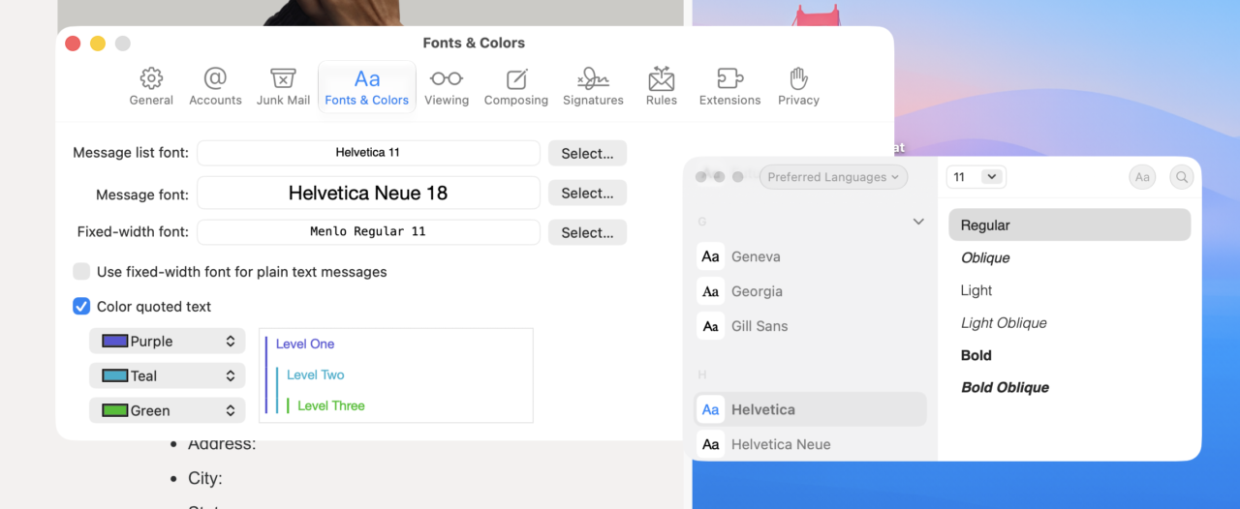
Task: Click the Helvetica 11 font field
Action: pyautogui.click(x=368, y=153)
